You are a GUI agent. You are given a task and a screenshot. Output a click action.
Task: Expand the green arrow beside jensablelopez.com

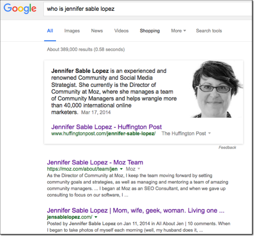(96, 217)
